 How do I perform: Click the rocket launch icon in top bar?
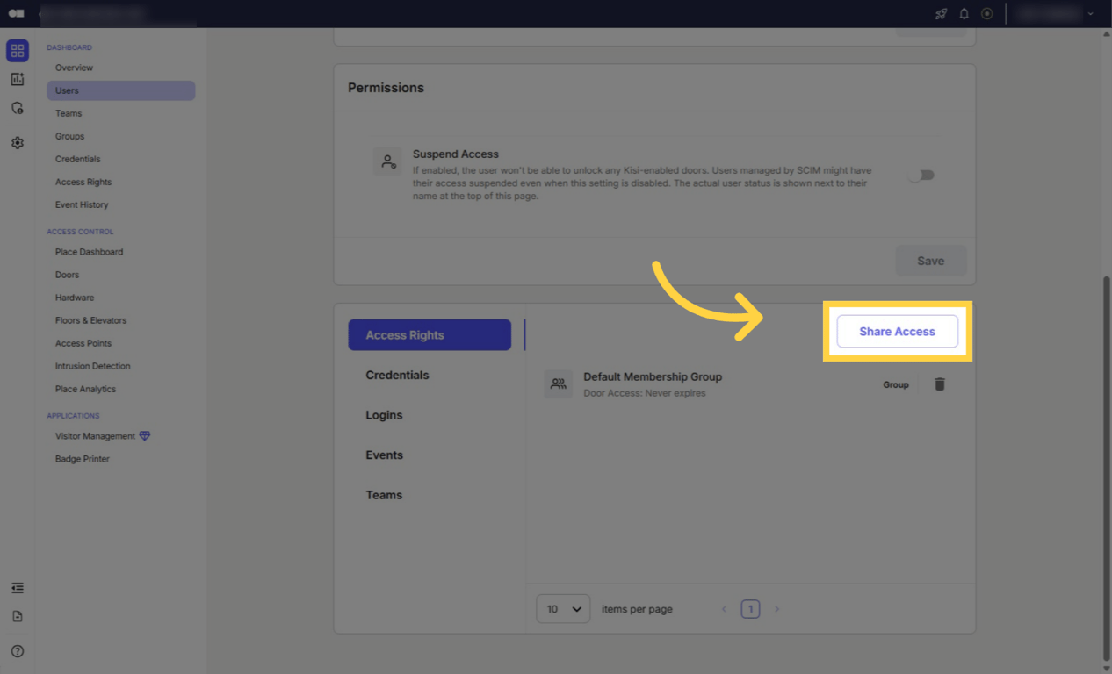click(941, 14)
